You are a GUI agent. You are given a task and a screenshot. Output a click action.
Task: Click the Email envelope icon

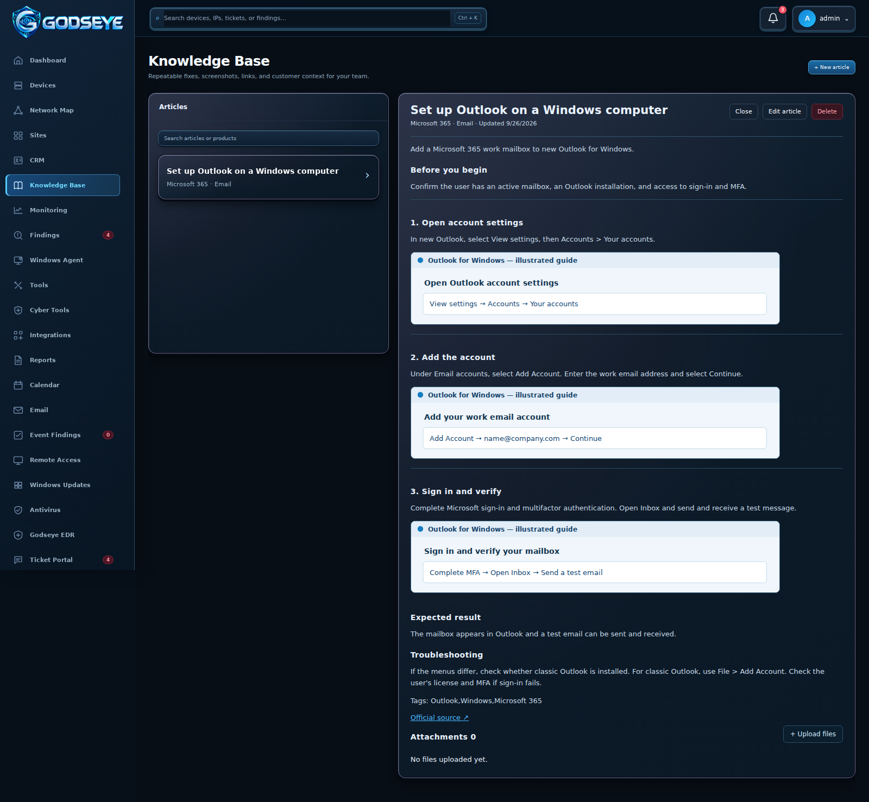pyautogui.click(x=18, y=410)
